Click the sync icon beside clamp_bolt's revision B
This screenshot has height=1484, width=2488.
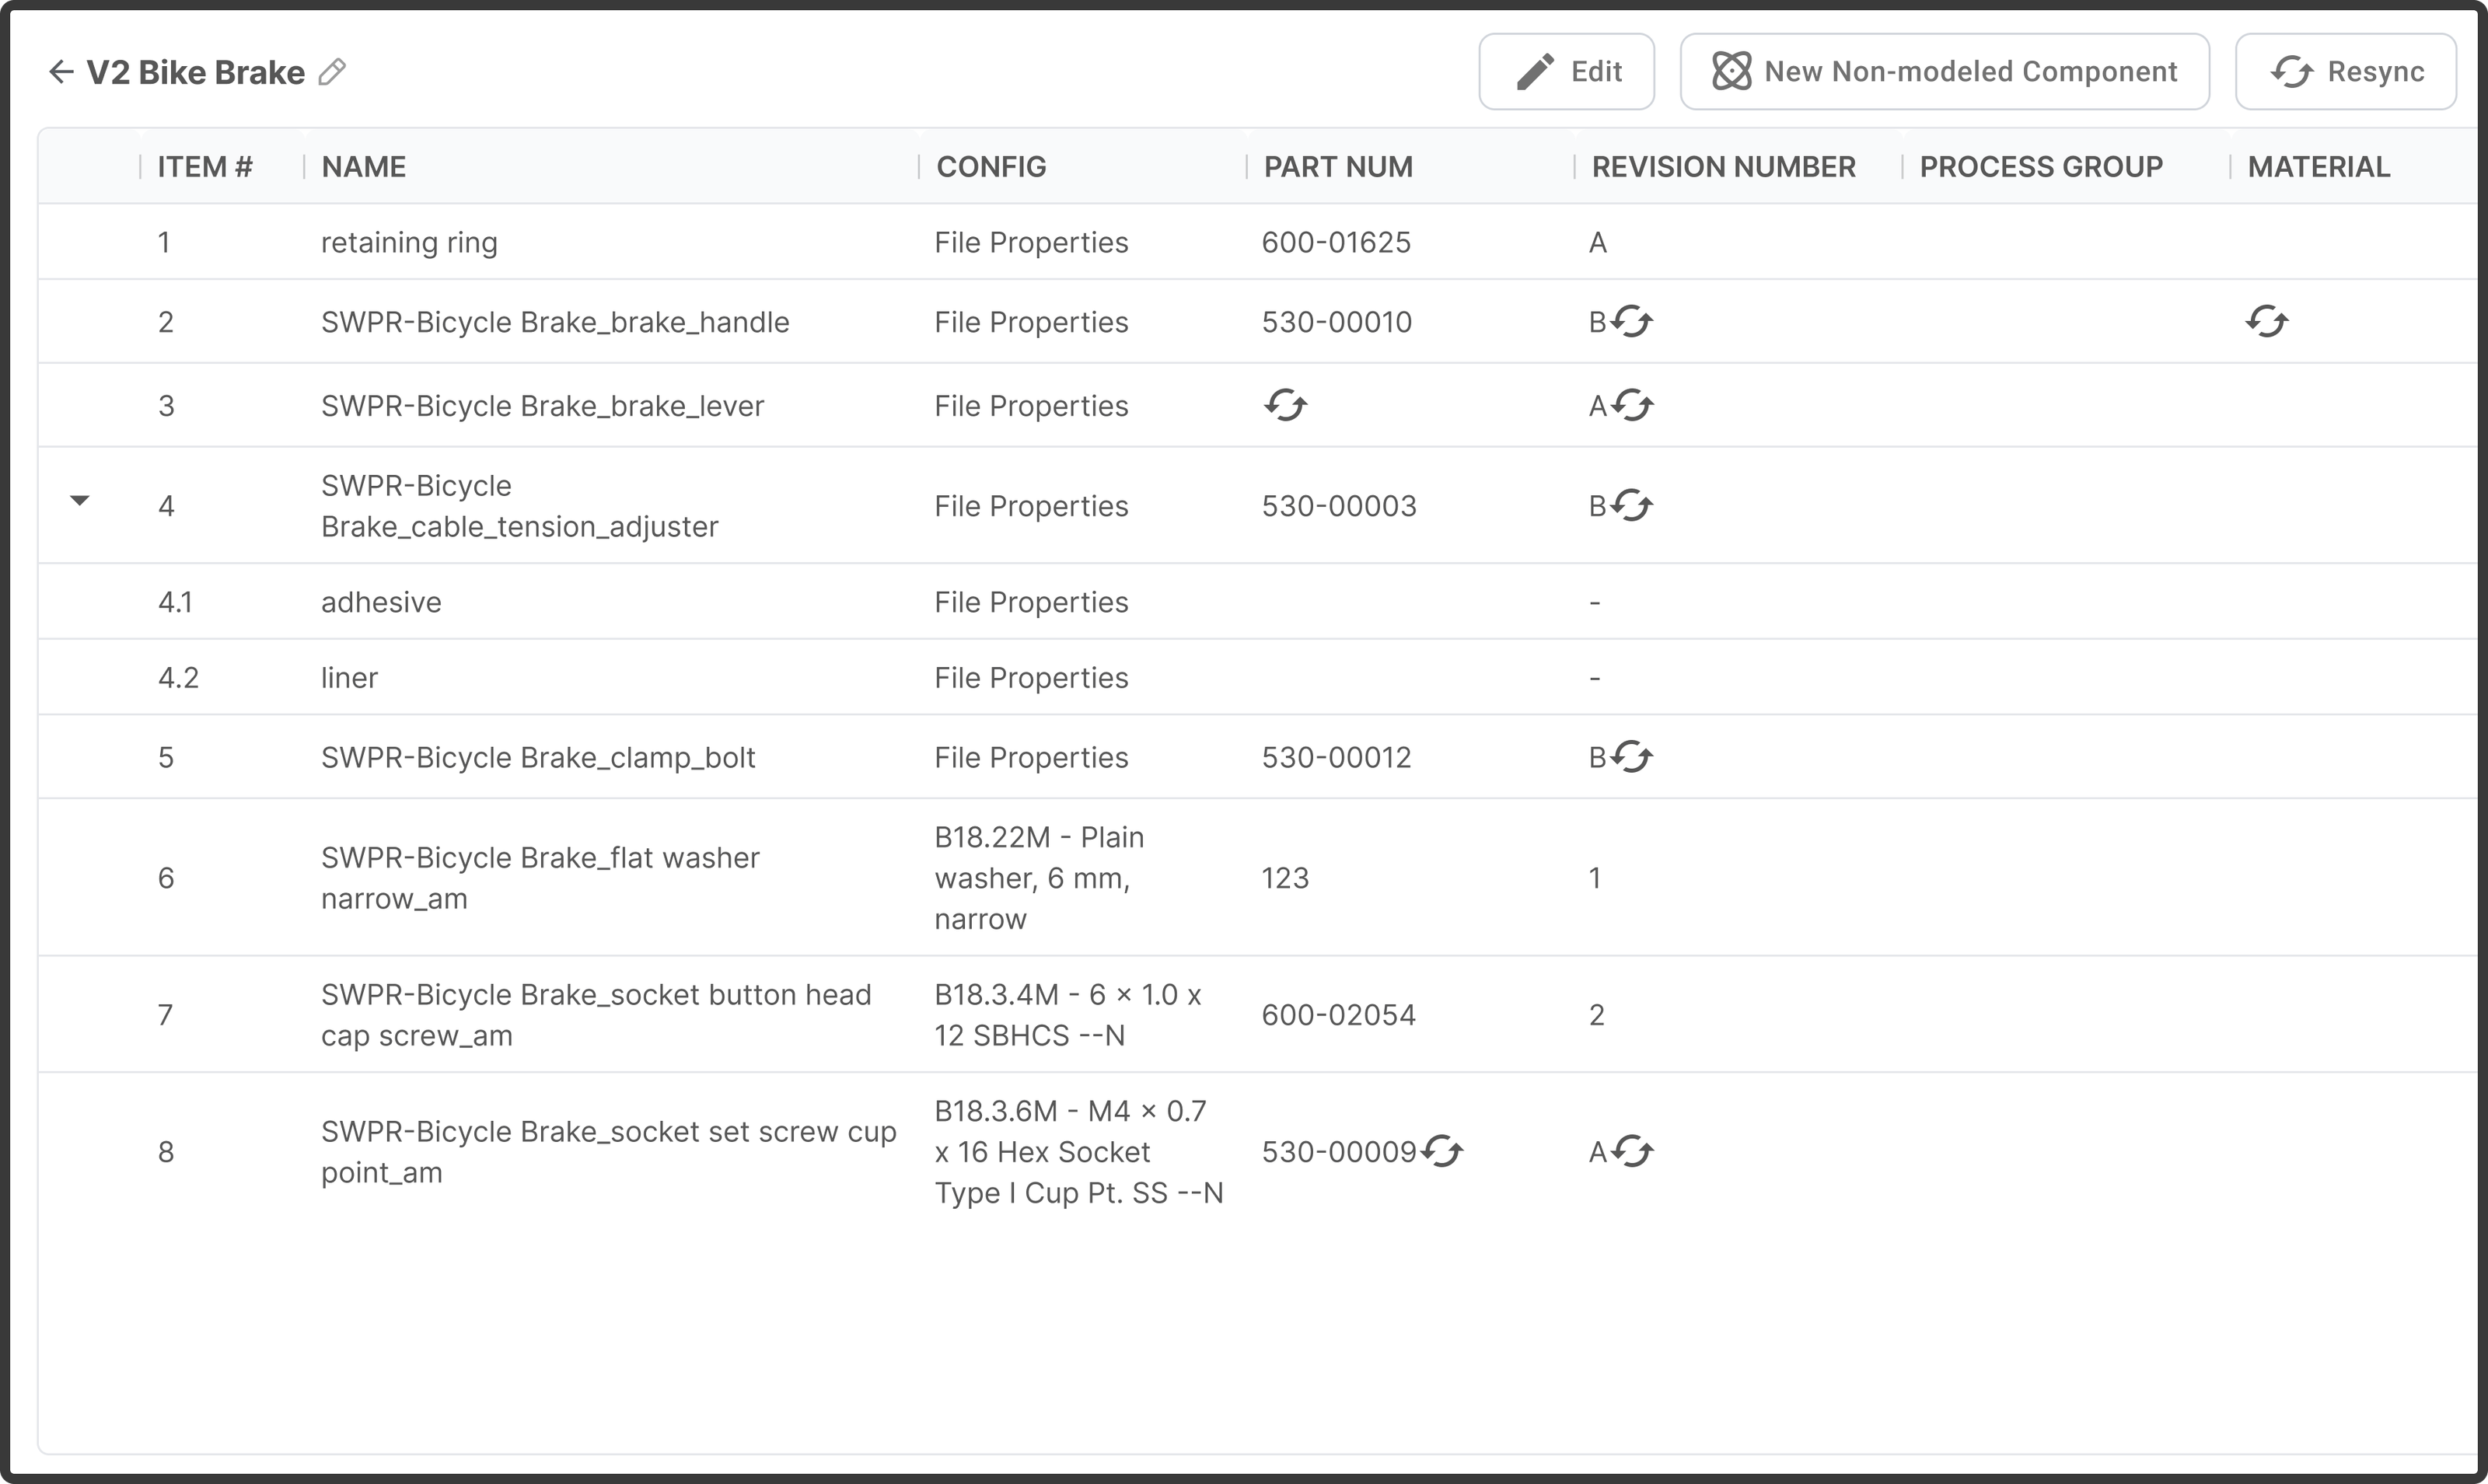[x=1632, y=757]
